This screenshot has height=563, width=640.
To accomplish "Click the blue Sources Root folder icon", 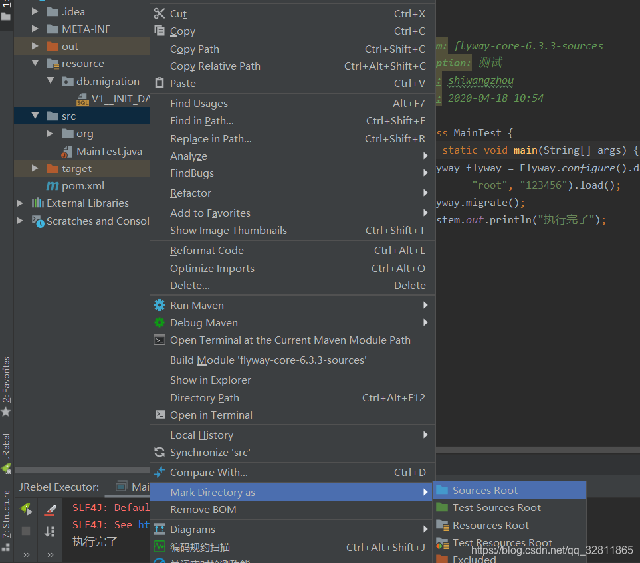I will 442,490.
